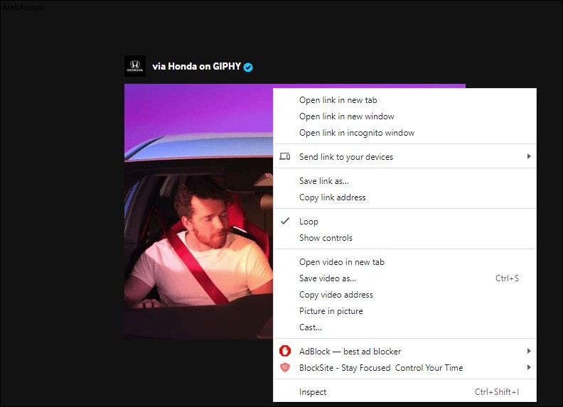The image size is (563, 407).
Task: Expand the BlockSite submenu arrow
Action: [529, 367]
